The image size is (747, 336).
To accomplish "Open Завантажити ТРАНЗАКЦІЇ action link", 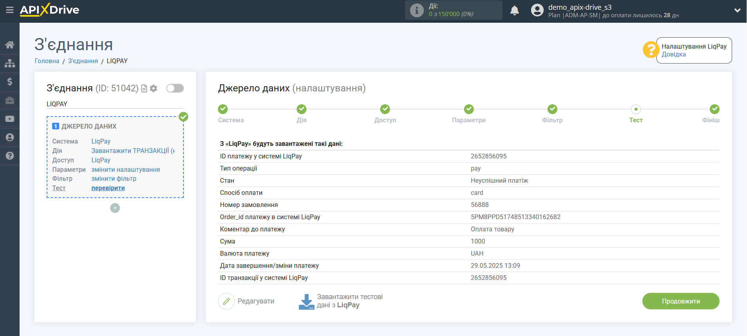I will tap(133, 151).
